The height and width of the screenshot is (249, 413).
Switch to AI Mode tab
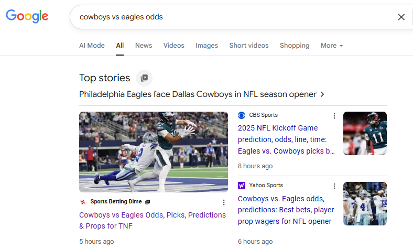92,45
